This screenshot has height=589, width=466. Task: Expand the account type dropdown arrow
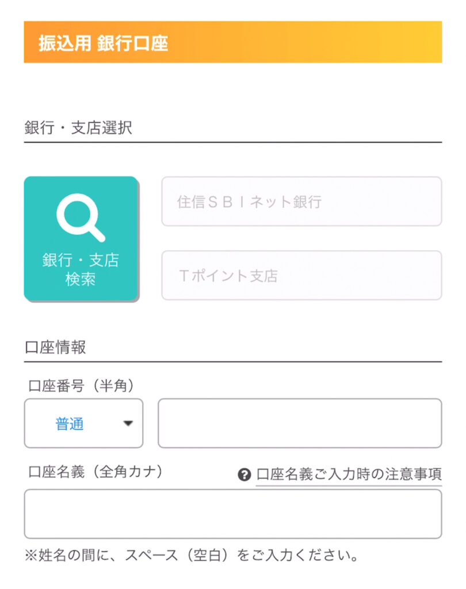click(128, 424)
